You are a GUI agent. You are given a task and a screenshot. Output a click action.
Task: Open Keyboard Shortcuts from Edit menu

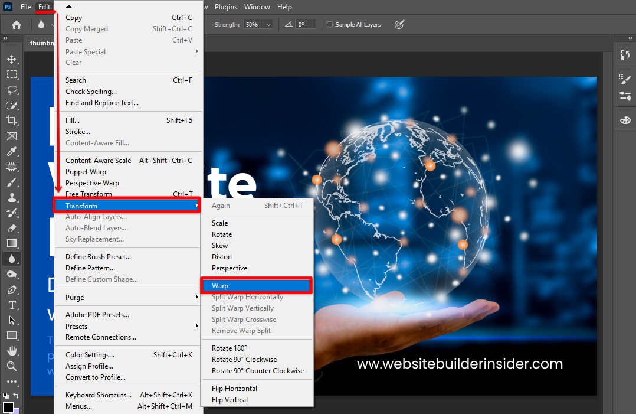click(98, 395)
